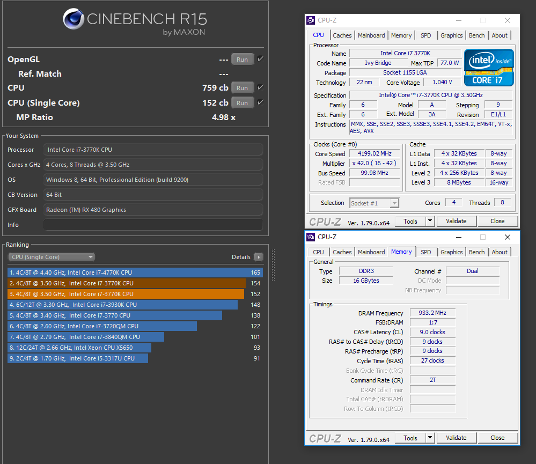This screenshot has height=464, width=536.
Task: Minimize the bottom CPU-Z window
Action: (459, 237)
